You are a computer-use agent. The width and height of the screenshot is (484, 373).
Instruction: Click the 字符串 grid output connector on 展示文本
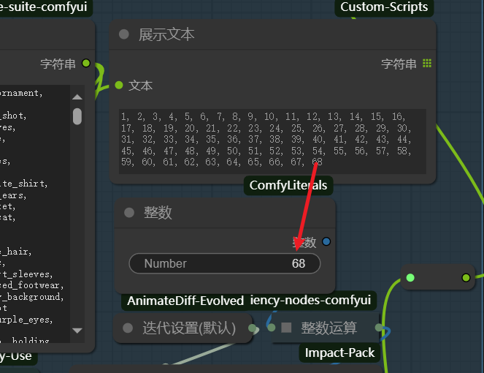427,64
